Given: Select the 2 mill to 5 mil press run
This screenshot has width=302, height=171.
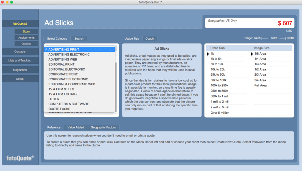Looking at the screenshot, I should click(219, 107).
